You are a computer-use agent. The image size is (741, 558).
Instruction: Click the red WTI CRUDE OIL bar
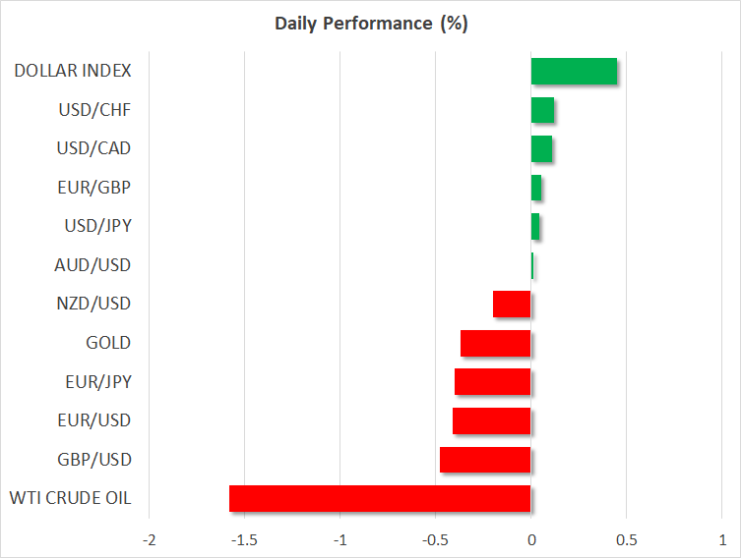[x=380, y=498]
